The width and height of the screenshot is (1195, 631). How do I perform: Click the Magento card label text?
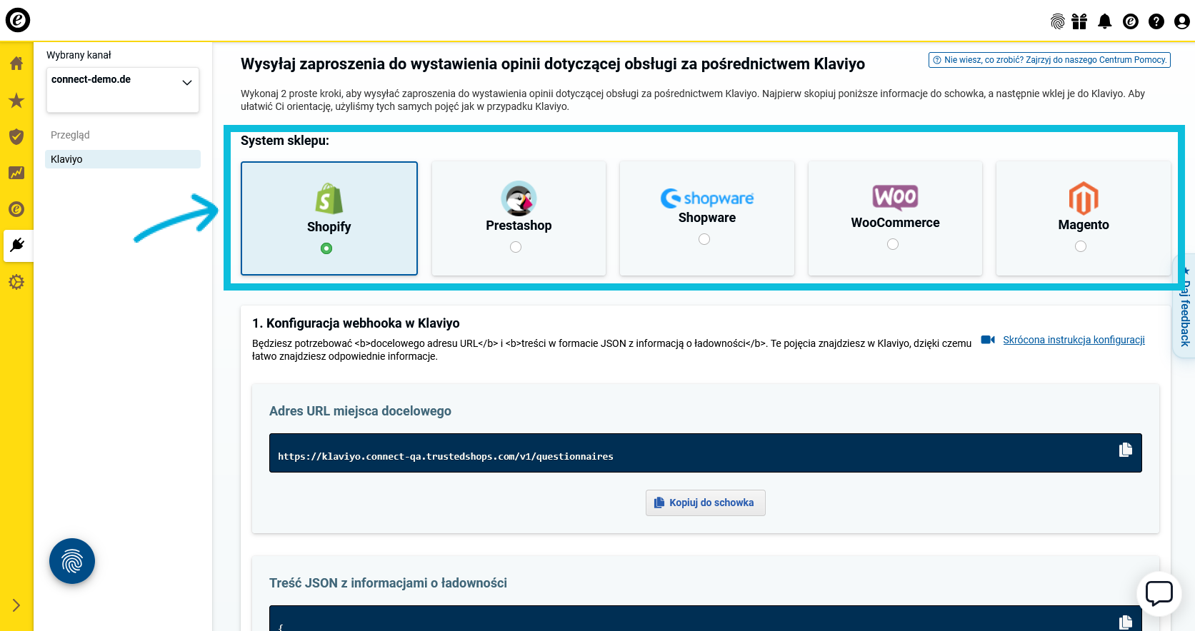coord(1084,225)
